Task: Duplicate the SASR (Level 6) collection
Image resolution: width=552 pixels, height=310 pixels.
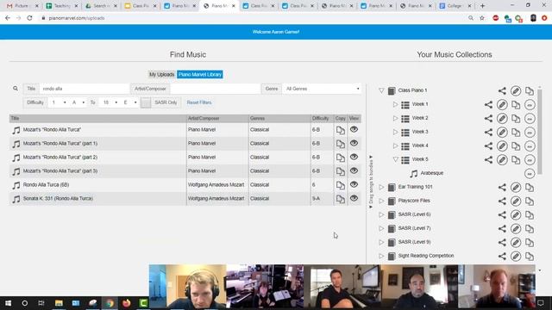Action: pyautogui.click(x=530, y=214)
